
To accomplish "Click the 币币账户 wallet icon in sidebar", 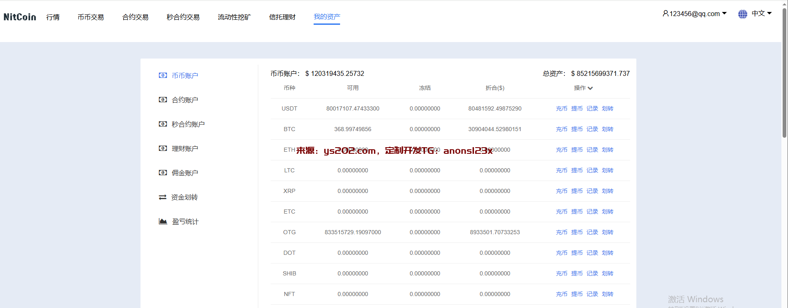I will pos(163,75).
